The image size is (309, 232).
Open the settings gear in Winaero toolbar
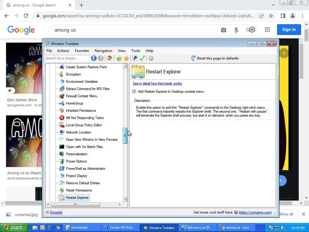coord(151,58)
